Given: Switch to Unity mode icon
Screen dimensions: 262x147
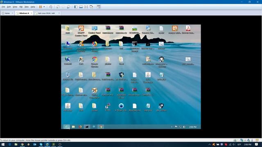Looking at the screenshot, I should [x=91, y=7].
